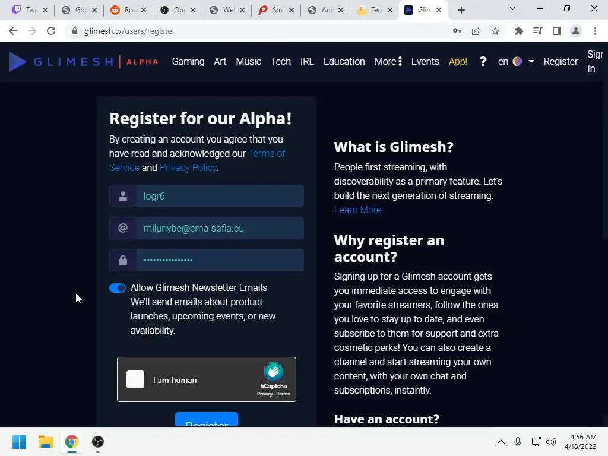Screen dimensions: 608x456
Task: Toggle Allow Glimesh Newsletter Emails switch
Action: coord(118,288)
